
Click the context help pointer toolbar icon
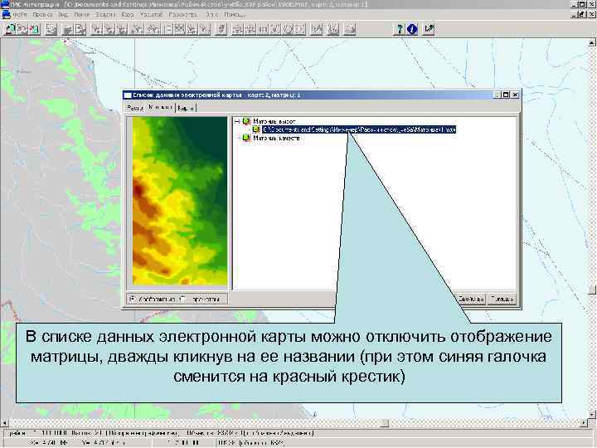pyautogui.click(x=430, y=29)
